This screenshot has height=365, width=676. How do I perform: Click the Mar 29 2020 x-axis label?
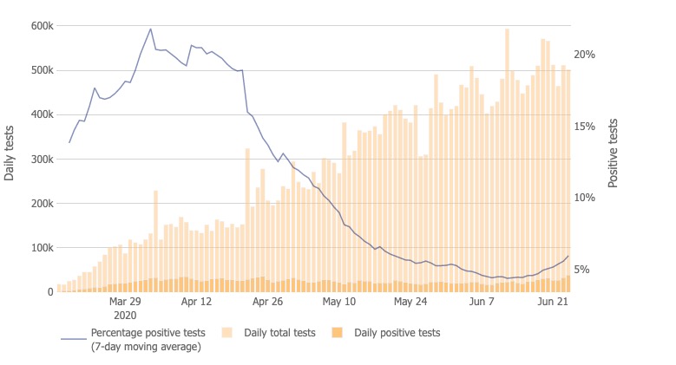tap(125, 309)
